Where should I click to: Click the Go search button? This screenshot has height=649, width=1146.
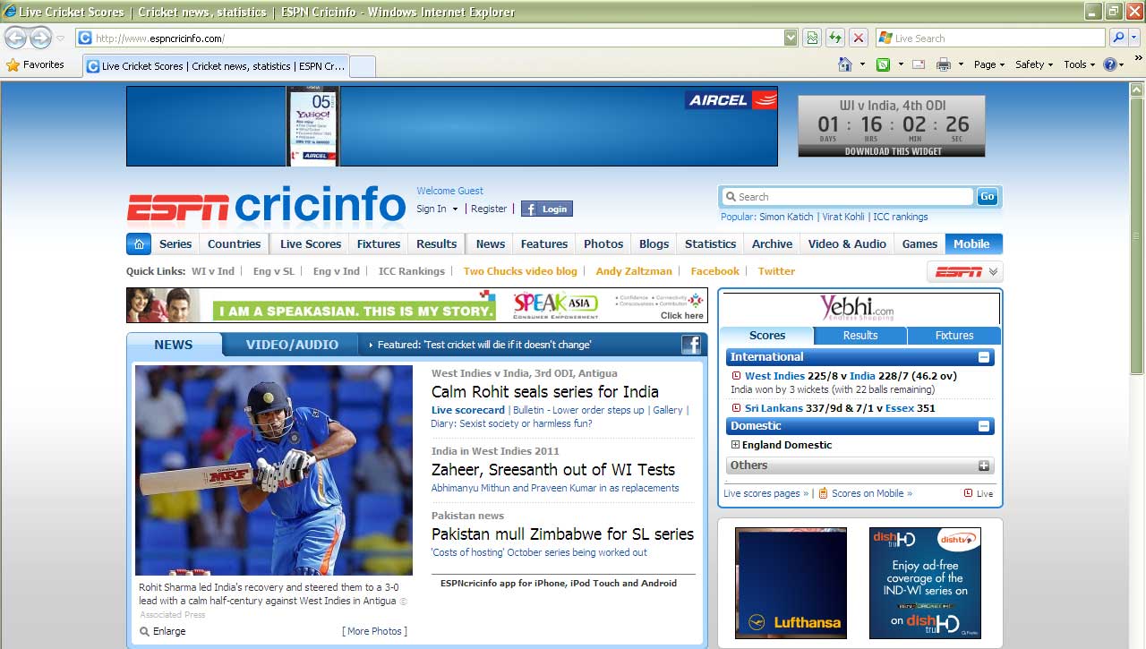click(988, 197)
